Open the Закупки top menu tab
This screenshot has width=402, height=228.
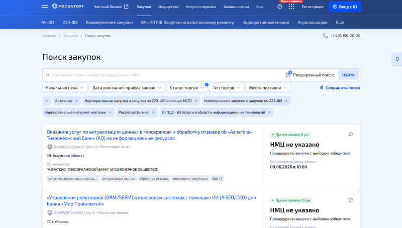(x=144, y=7)
